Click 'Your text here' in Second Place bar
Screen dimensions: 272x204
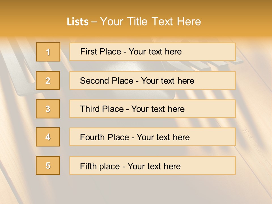coord(167,81)
